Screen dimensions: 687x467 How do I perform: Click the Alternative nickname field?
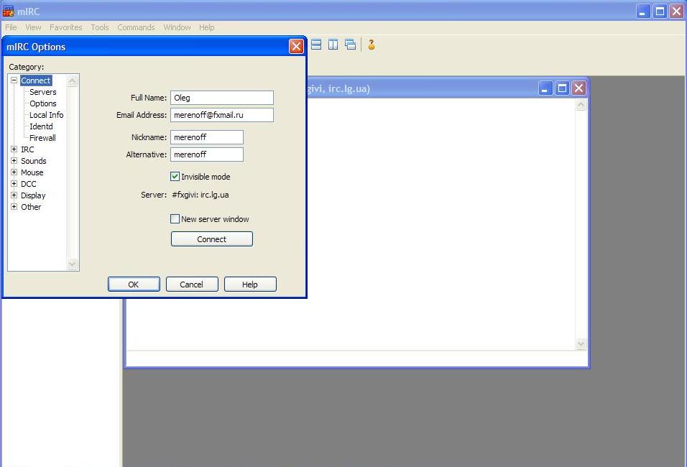point(207,154)
